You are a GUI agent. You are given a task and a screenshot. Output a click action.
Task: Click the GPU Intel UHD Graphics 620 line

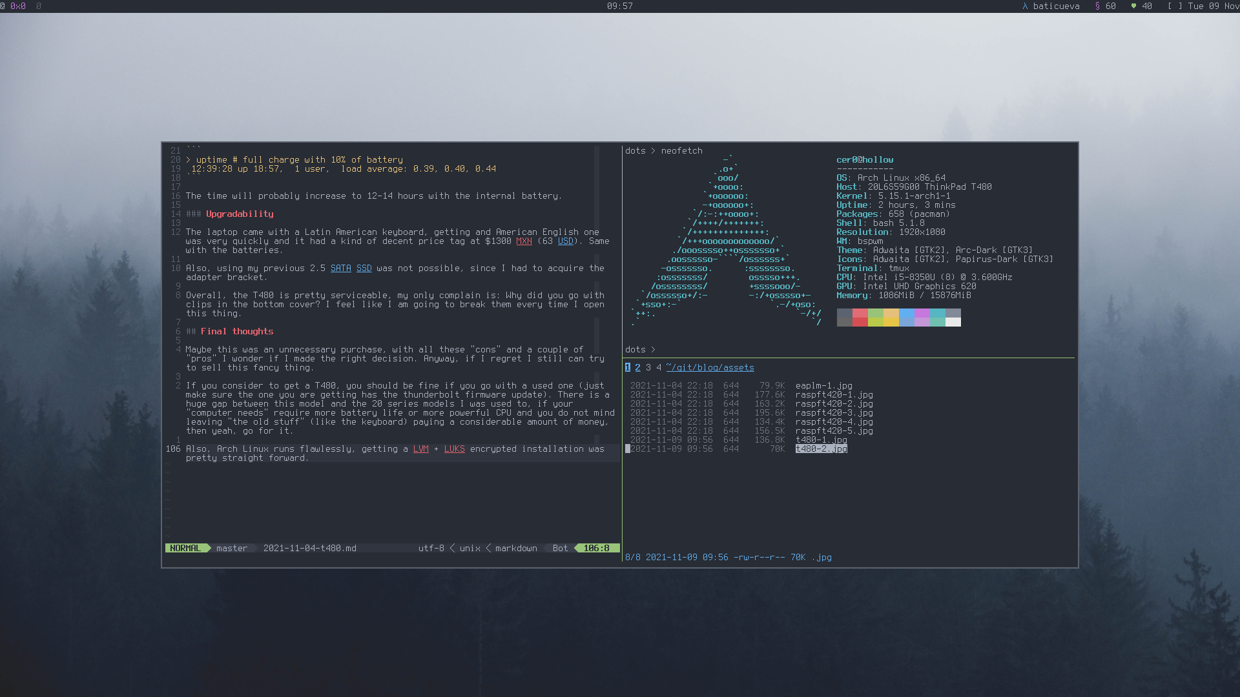point(906,286)
